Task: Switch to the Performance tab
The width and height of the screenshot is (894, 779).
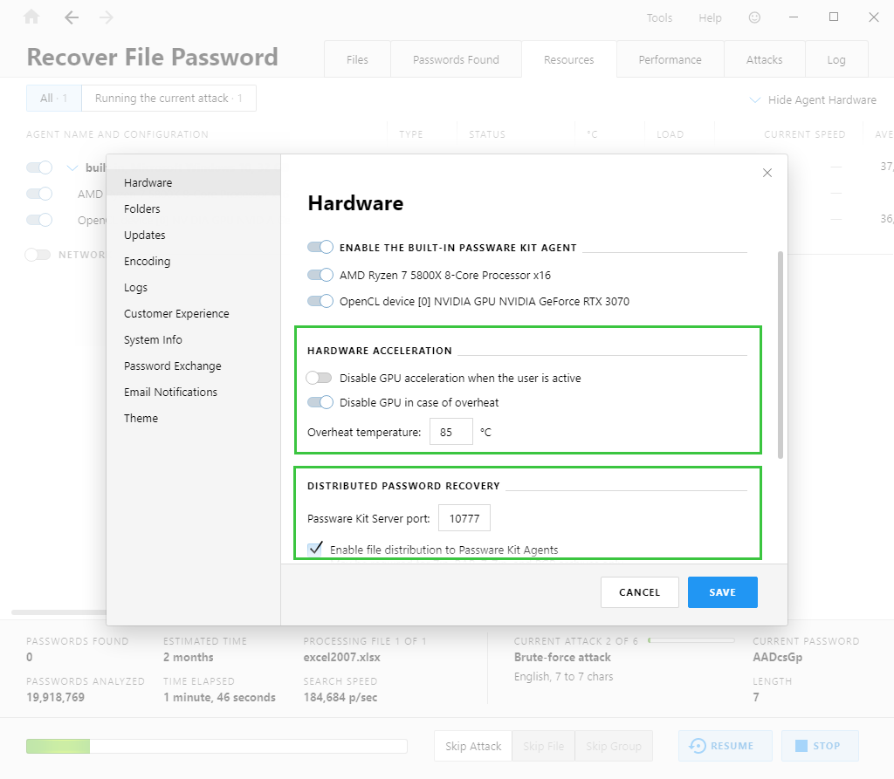Action: (670, 59)
